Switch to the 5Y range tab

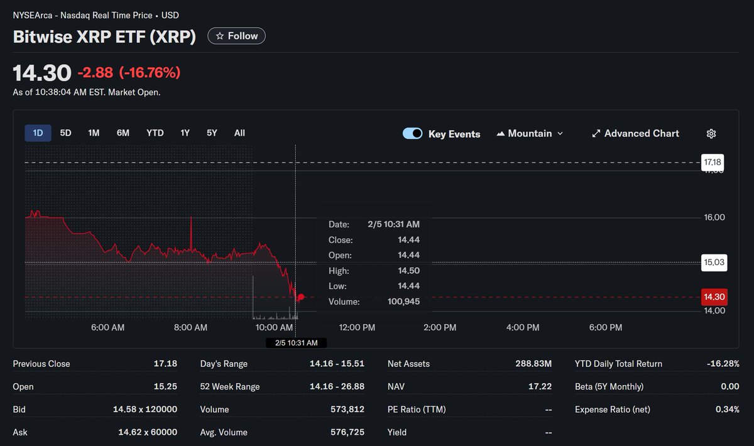(212, 133)
